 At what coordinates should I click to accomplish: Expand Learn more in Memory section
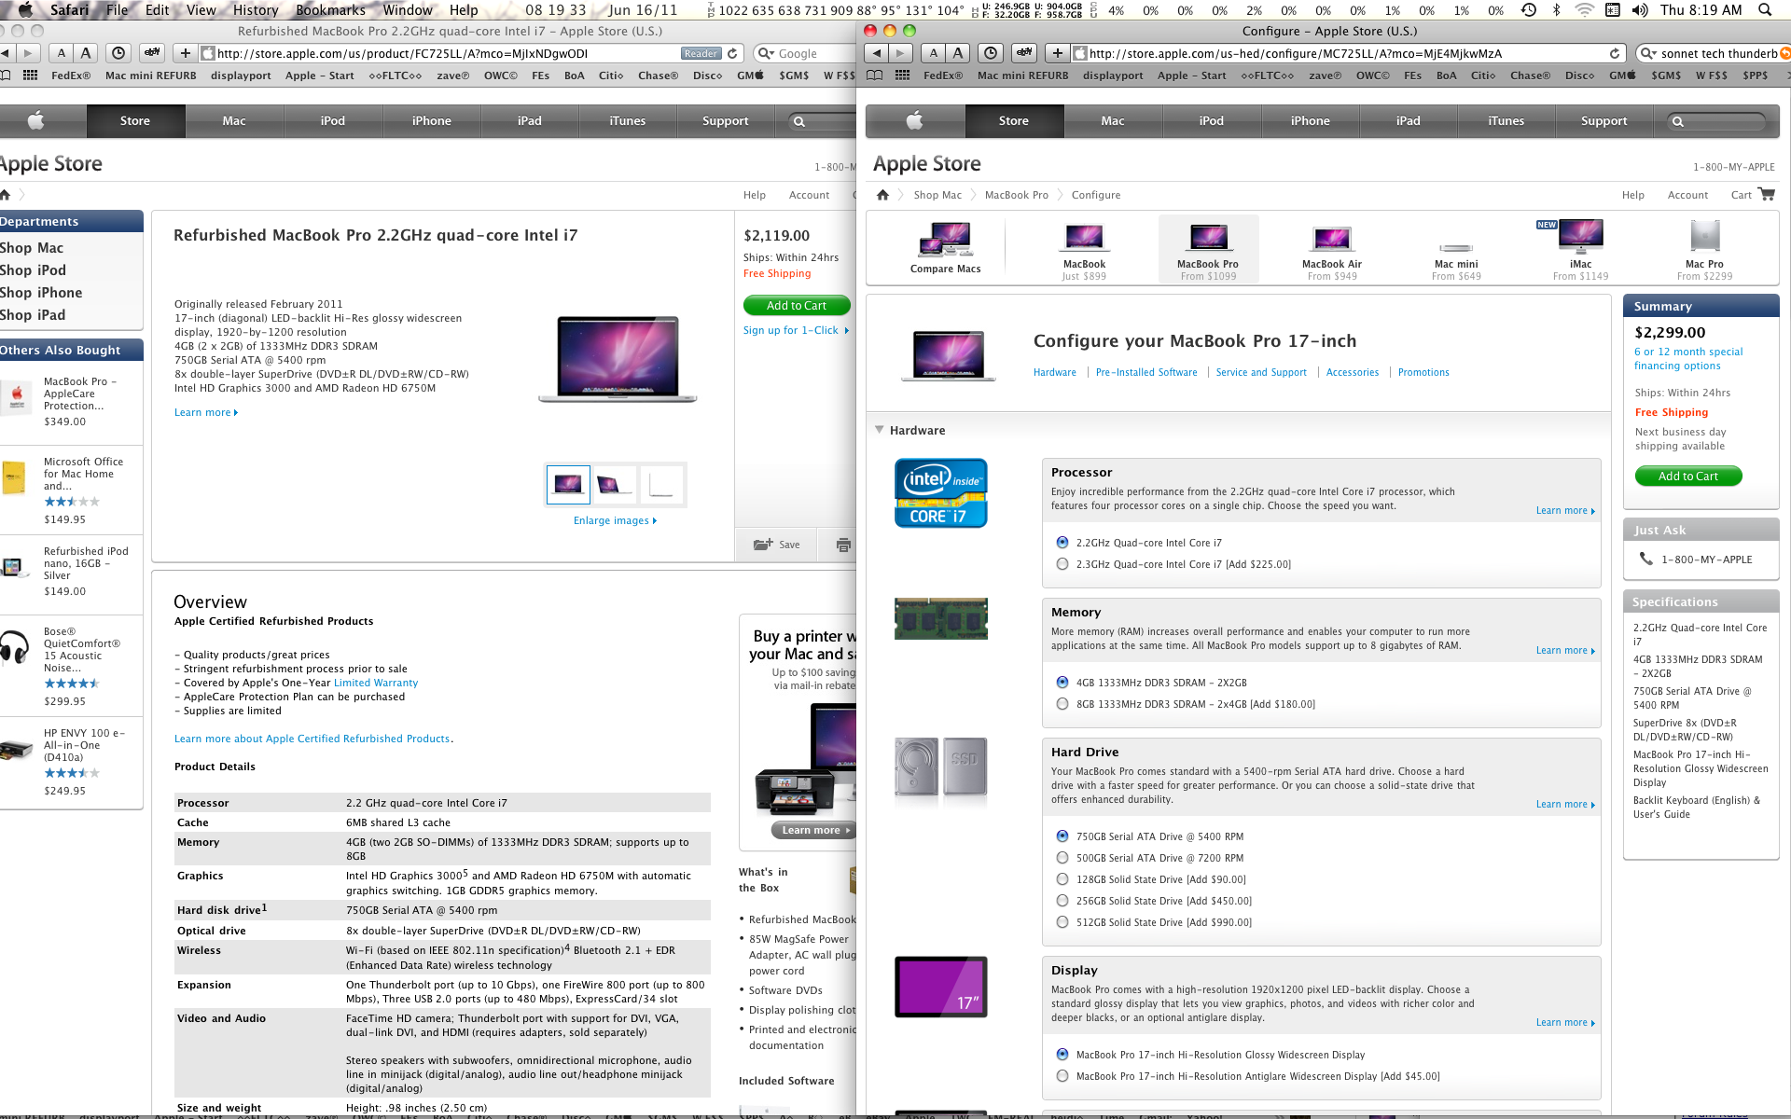pos(1565,651)
